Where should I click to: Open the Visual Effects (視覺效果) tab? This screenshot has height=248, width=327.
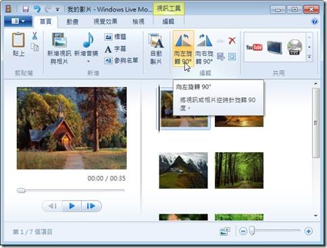point(105,22)
